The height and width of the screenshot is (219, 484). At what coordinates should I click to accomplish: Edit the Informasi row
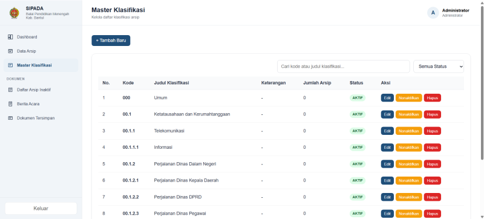387,148
